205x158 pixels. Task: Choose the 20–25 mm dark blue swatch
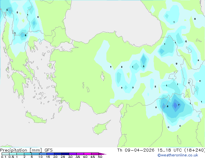click(58, 154)
